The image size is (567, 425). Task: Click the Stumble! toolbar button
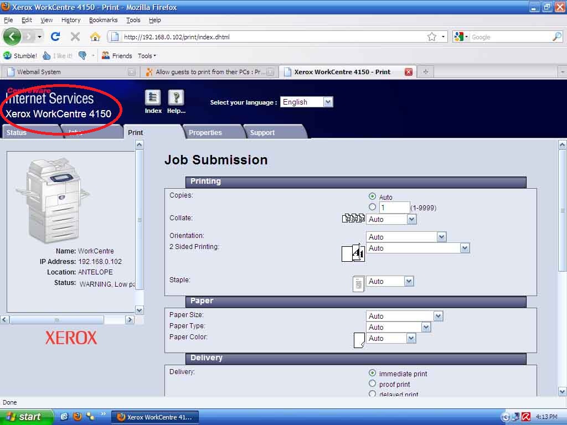coord(20,56)
